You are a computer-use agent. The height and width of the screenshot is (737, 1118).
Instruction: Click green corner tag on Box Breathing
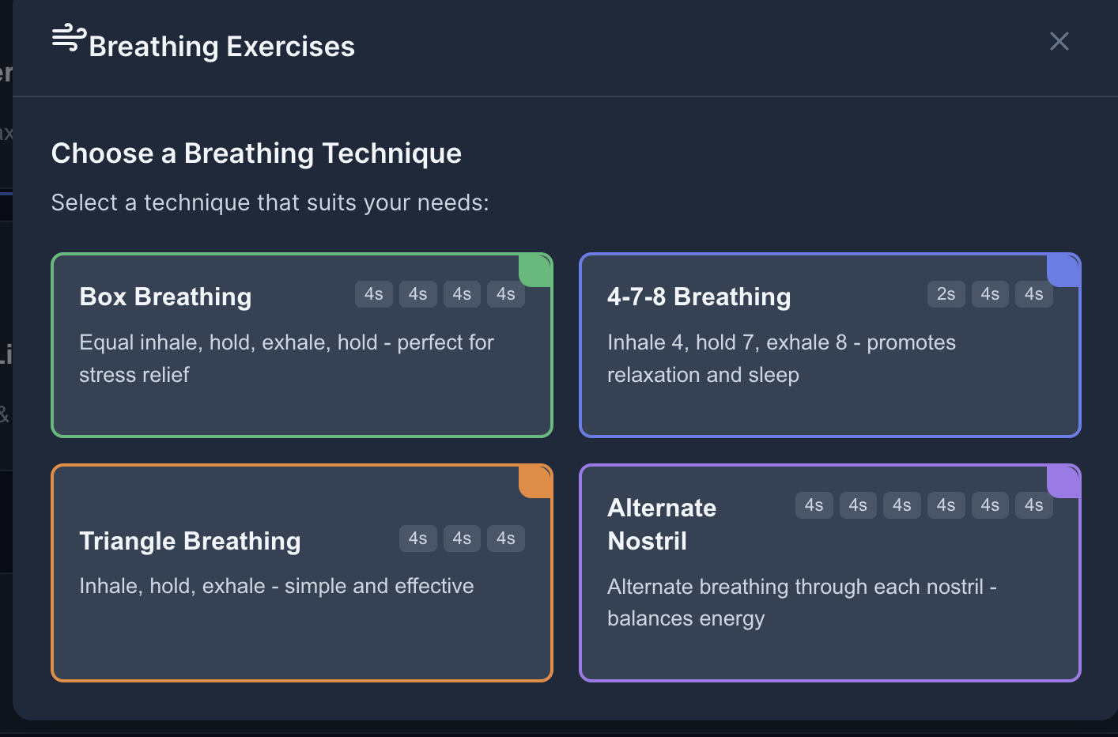pos(536,270)
